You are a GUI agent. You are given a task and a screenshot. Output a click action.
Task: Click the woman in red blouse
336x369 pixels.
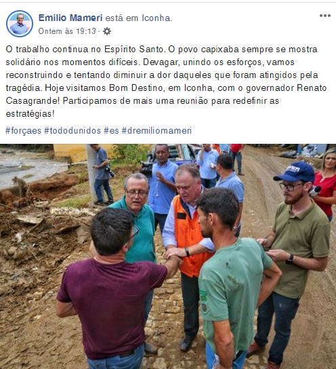[x=325, y=184]
